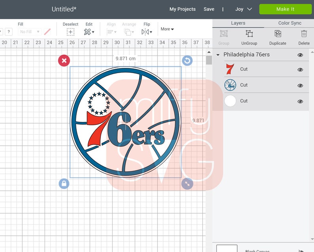Click the Blank Canvas thumbnail
314x252 pixels.
point(227,248)
